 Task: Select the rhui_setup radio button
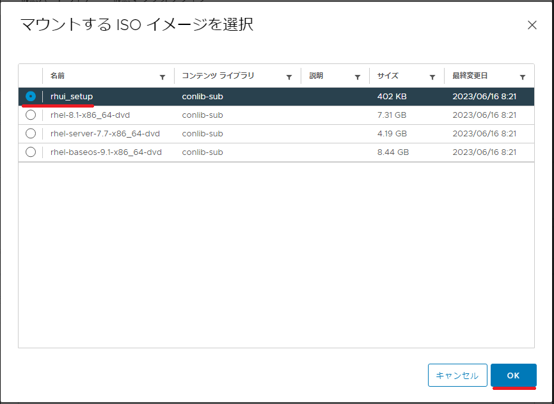31,96
